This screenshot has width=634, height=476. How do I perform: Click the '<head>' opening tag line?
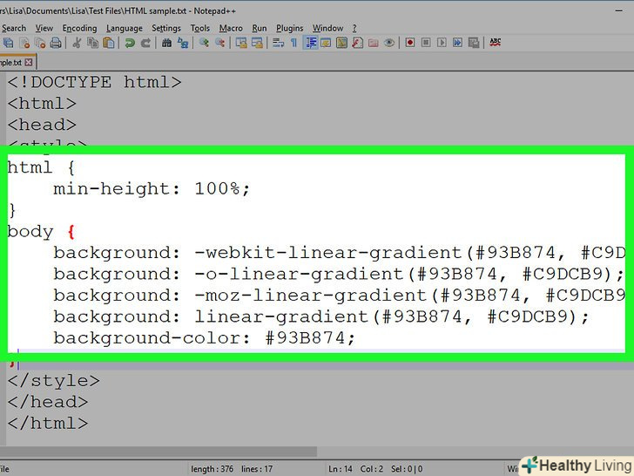point(42,125)
